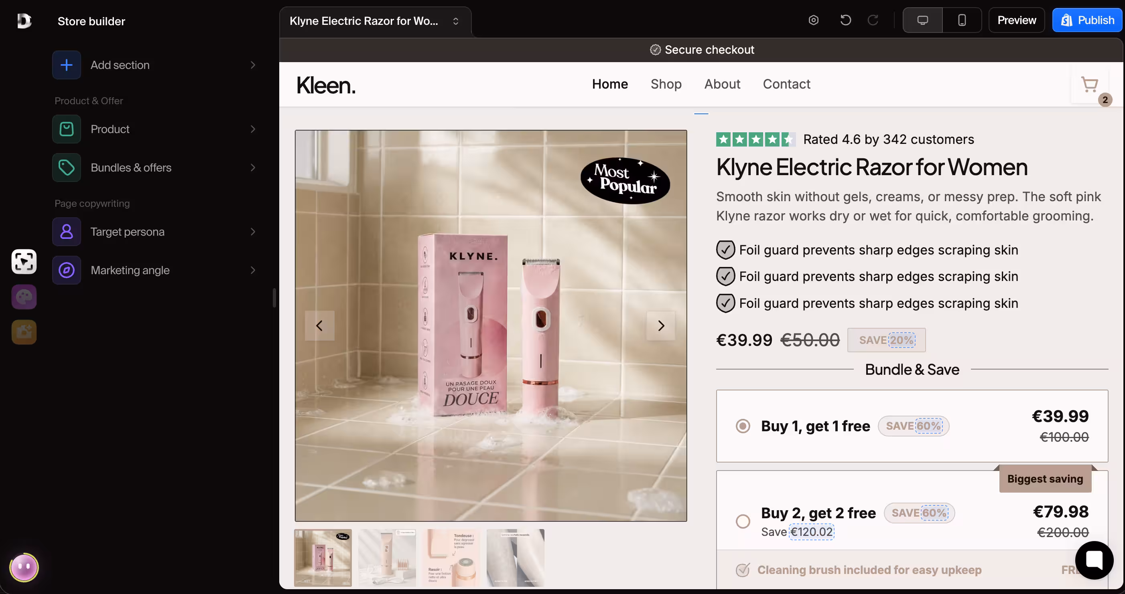Viewport: 1125px width, 594px height.
Task: Click 'Rated 4.6 by 342 customers' text
Action: (x=889, y=139)
